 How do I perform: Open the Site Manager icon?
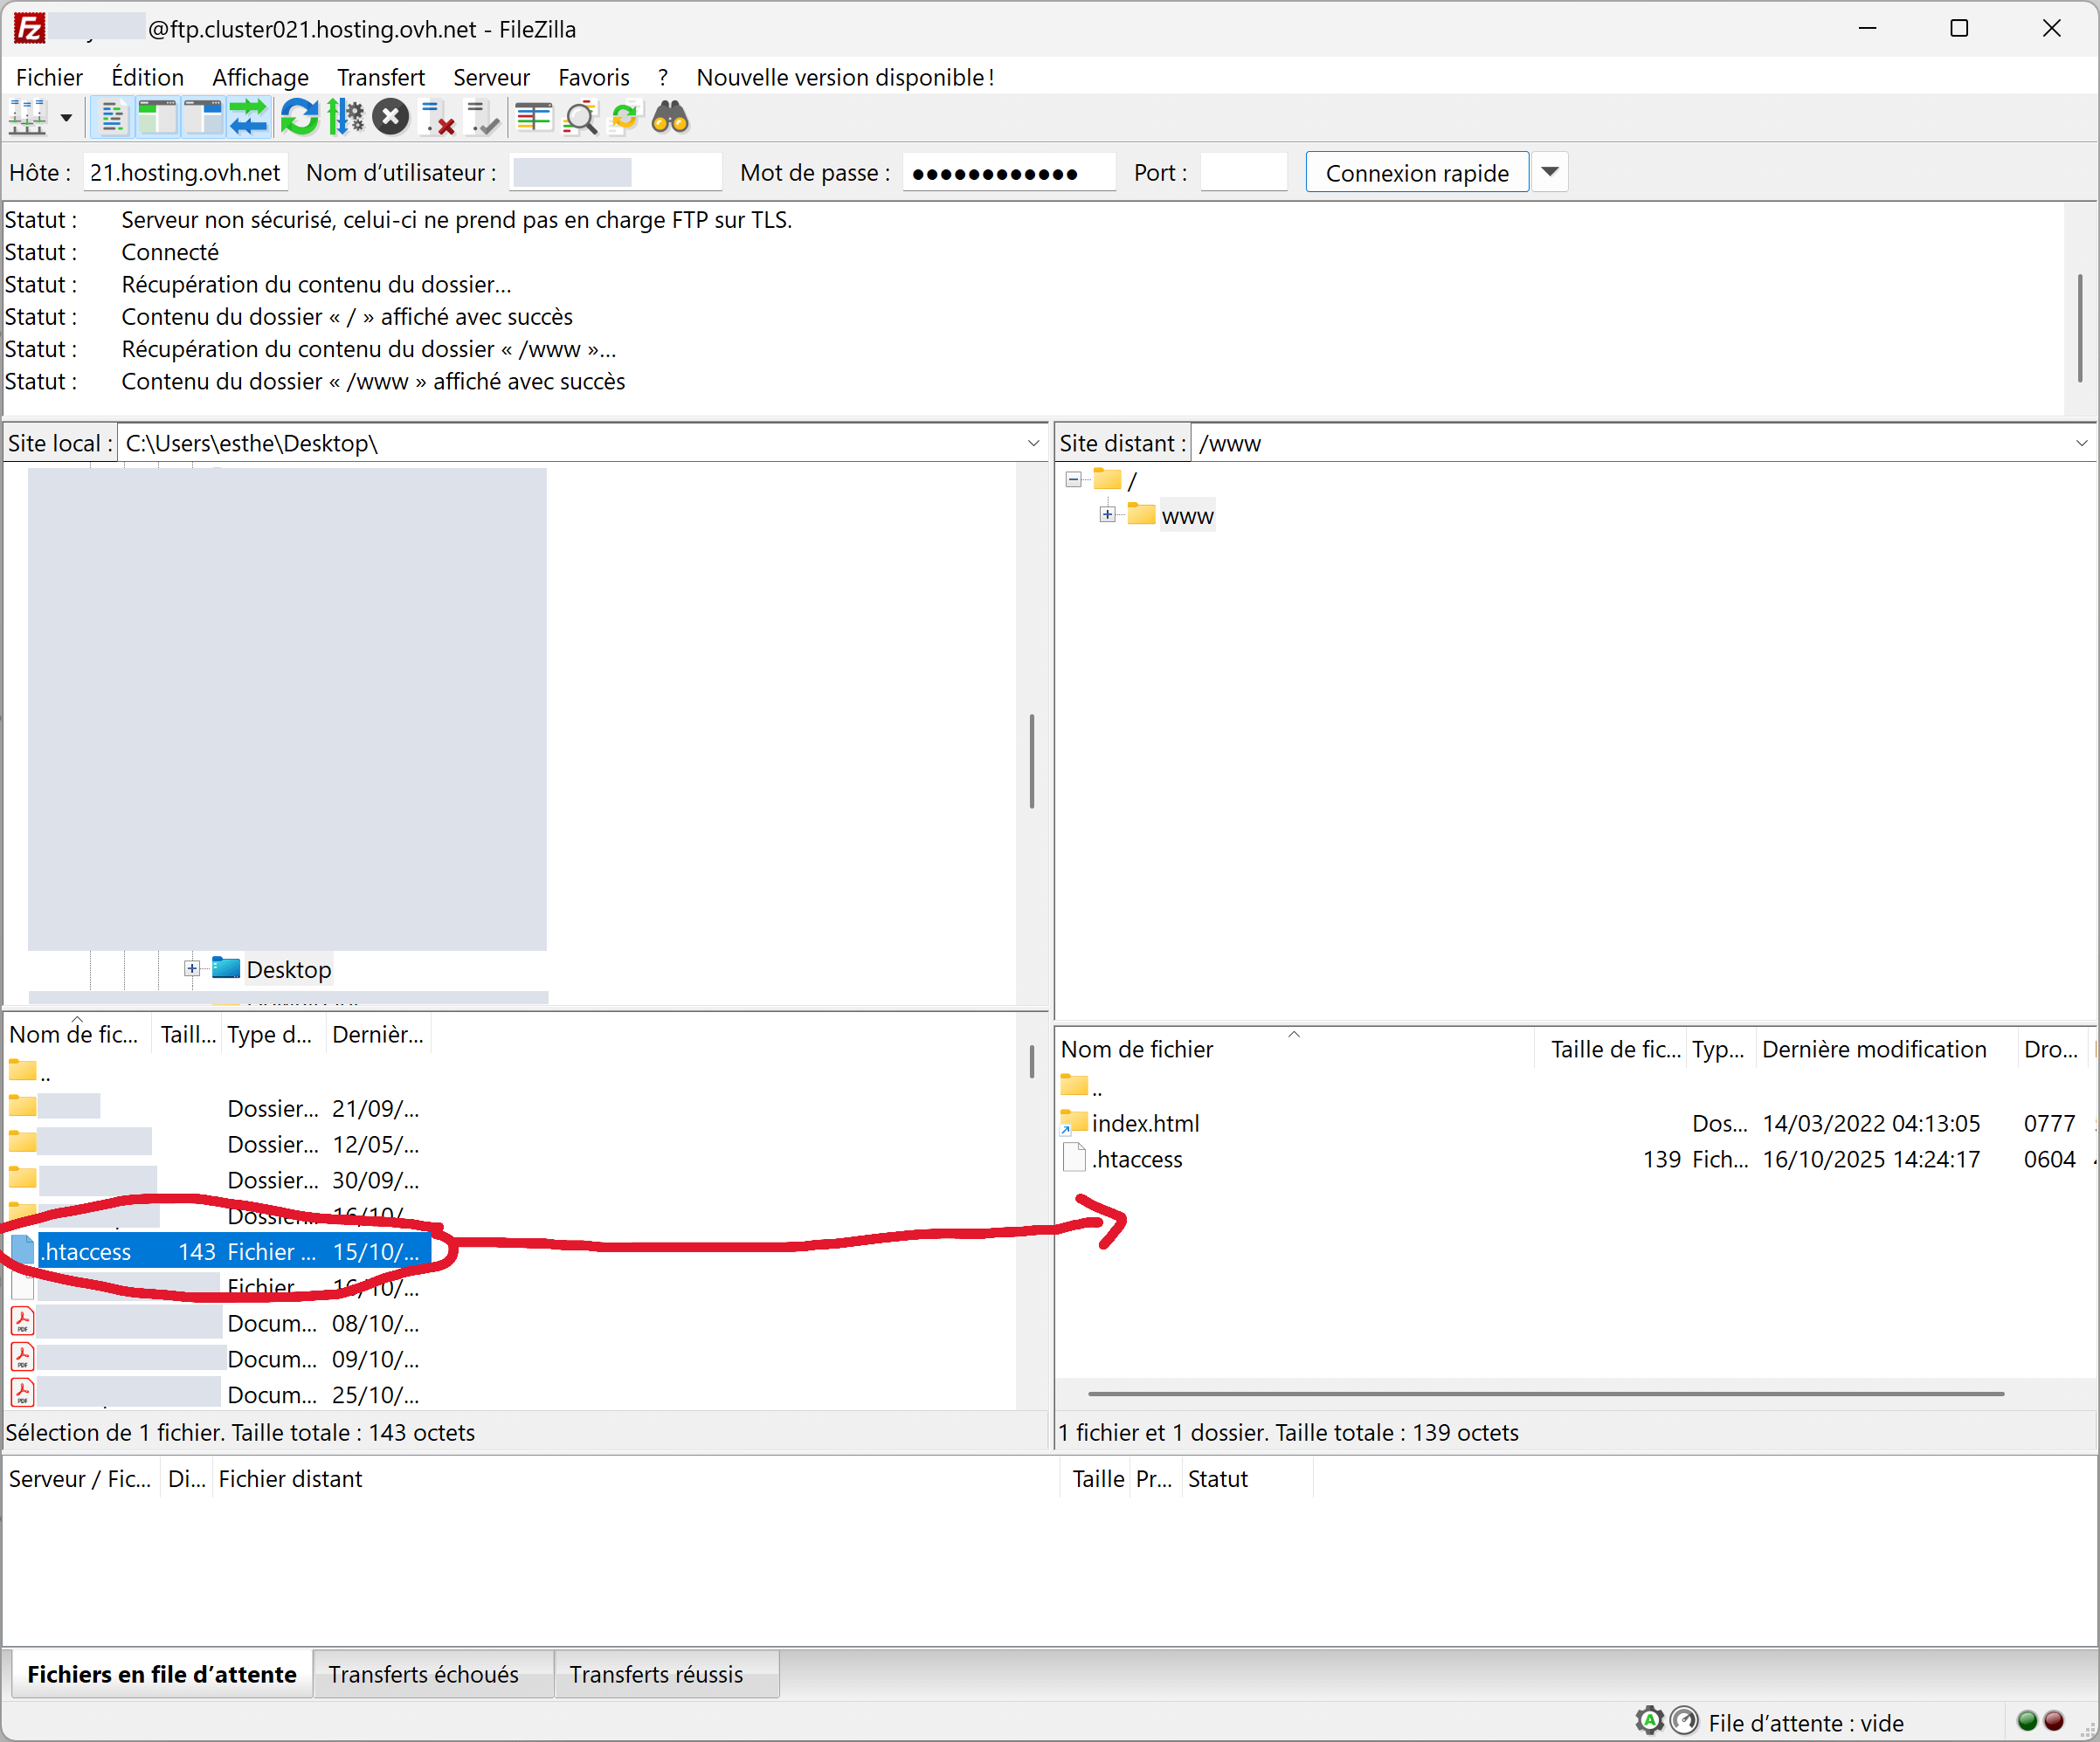pos(27,118)
